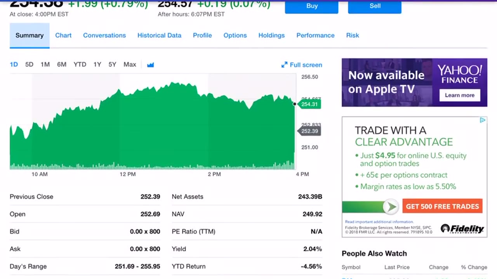Open the Conversations tab

(x=104, y=35)
